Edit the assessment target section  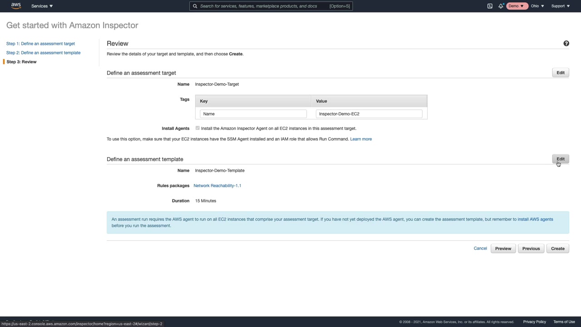[561, 73]
